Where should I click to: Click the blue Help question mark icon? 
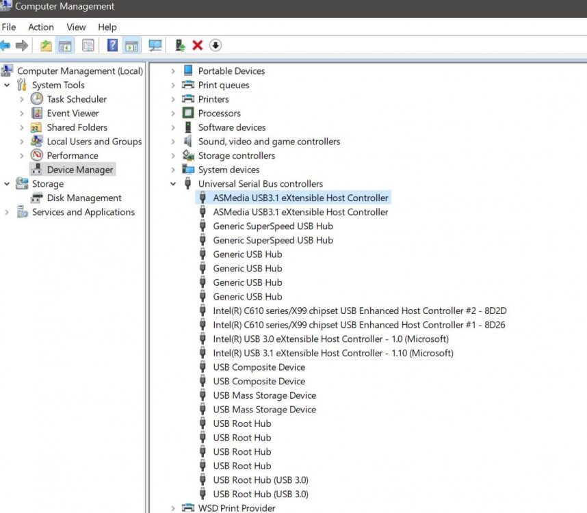[x=112, y=46]
